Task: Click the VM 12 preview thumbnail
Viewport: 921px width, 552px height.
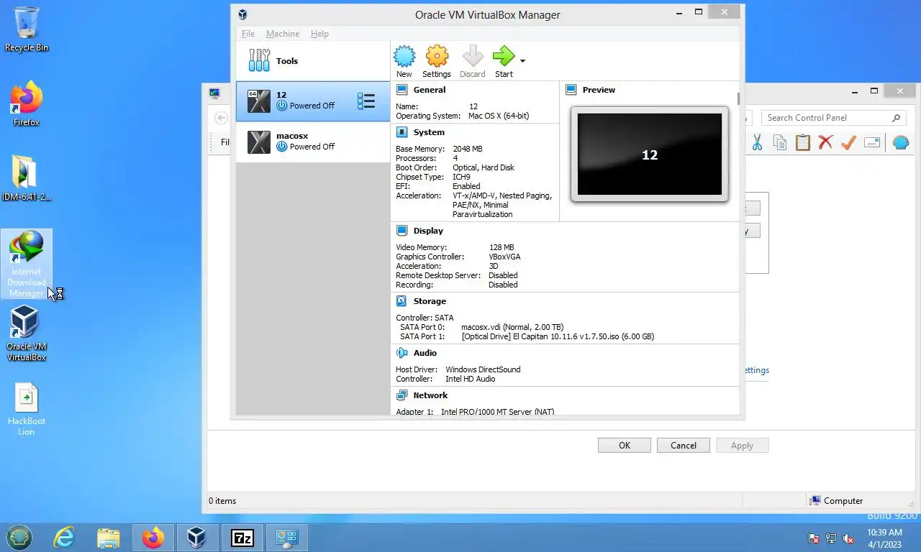Action: pos(650,154)
